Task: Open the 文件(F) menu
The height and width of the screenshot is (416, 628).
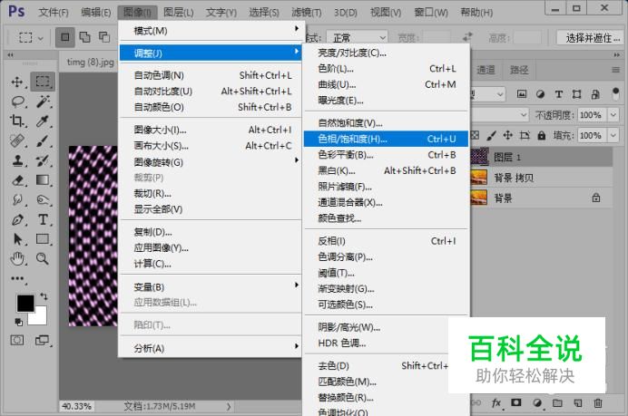Action: point(54,13)
